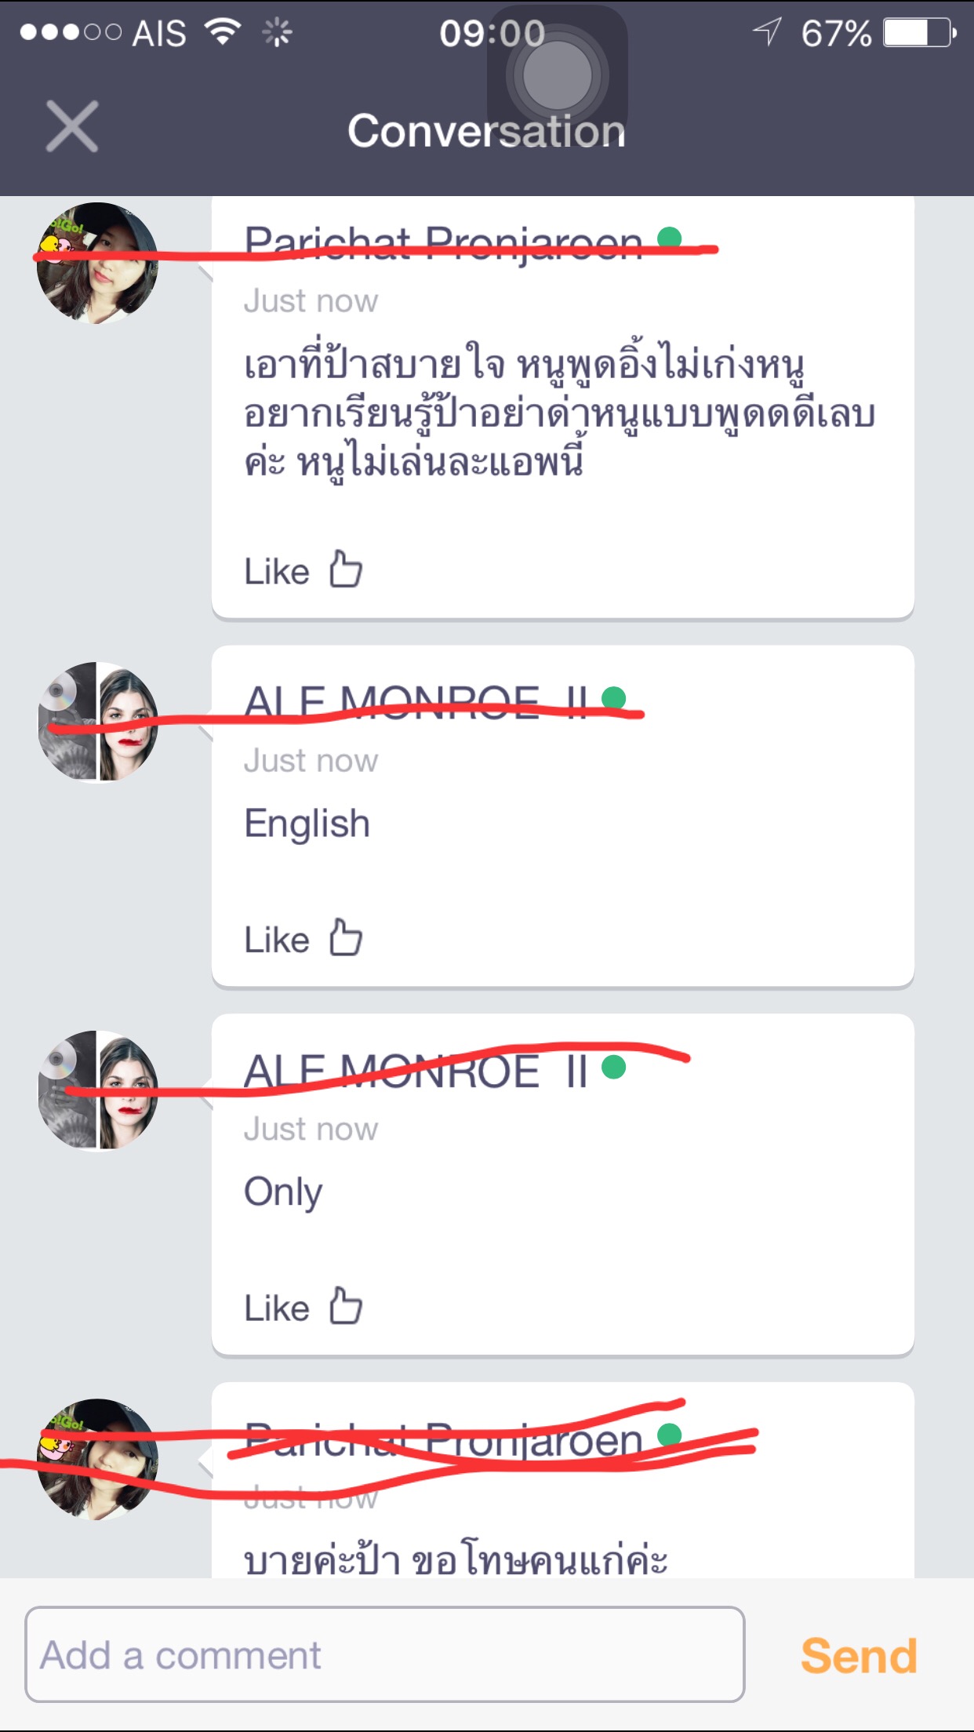Screen dimensions: 974x1732
Task: Like the Thai comment with its thumbs-up icon
Action: pos(345,569)
